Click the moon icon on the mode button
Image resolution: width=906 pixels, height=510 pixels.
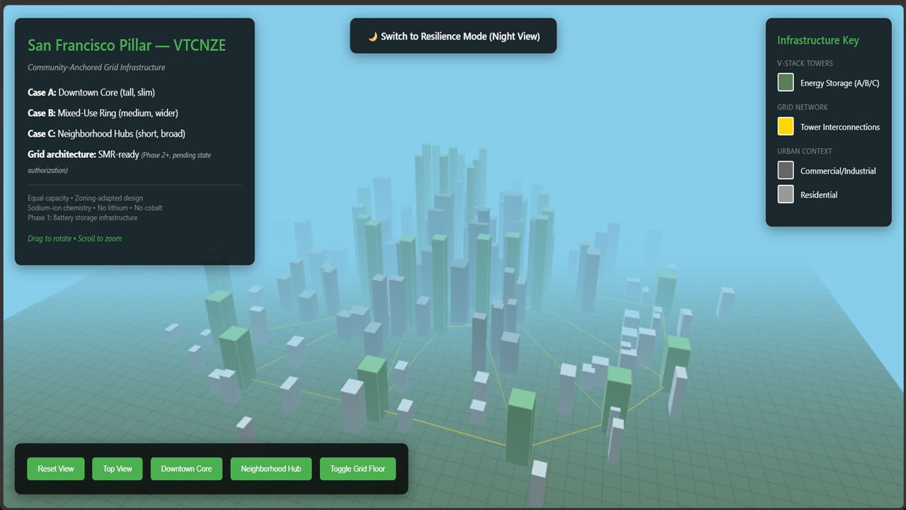coord(372,37)
